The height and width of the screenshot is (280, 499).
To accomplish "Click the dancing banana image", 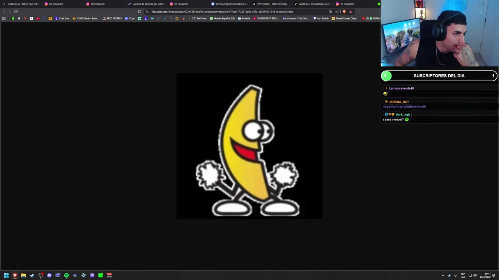I will click(x=249, y=146).
